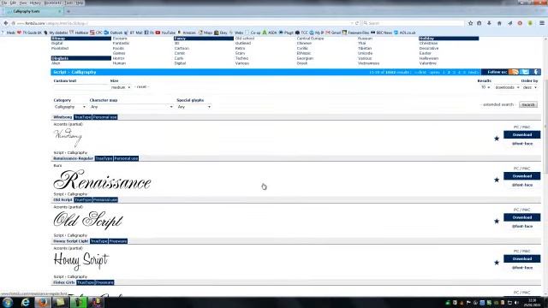Open the Character map dropdown
Viewport: 548px width, 308px height.
[x=131, y=107]
